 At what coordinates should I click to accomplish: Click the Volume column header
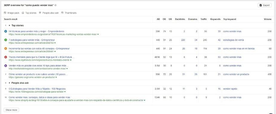click(x=268, y=19)
